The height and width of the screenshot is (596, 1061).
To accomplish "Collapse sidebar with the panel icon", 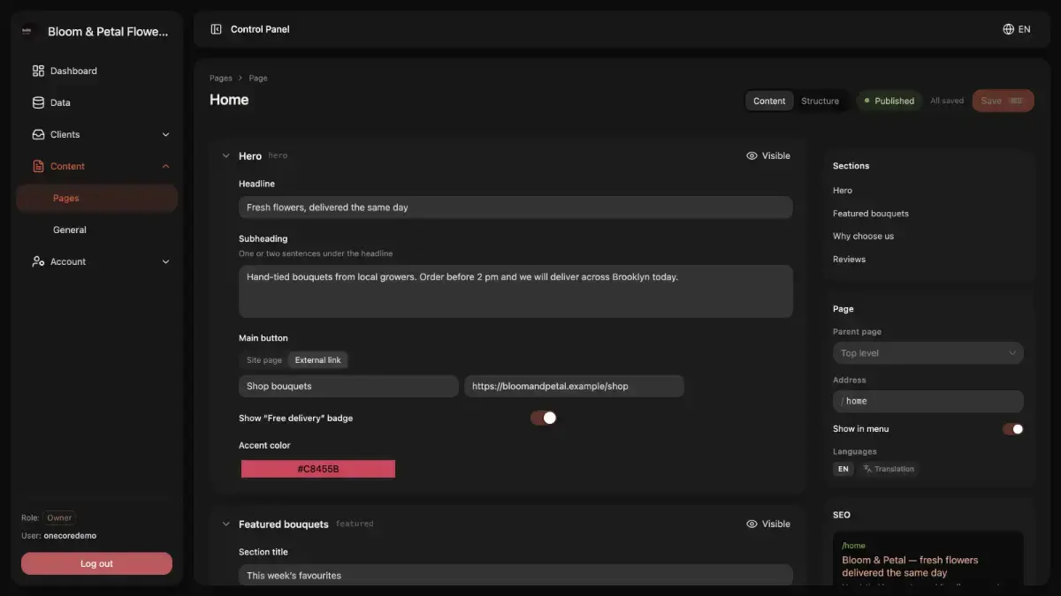I will tap(216, 29).
